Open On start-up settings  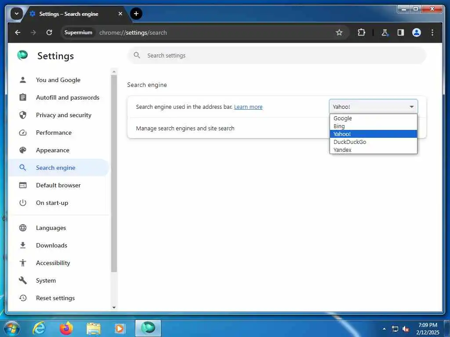click(58, 203)
